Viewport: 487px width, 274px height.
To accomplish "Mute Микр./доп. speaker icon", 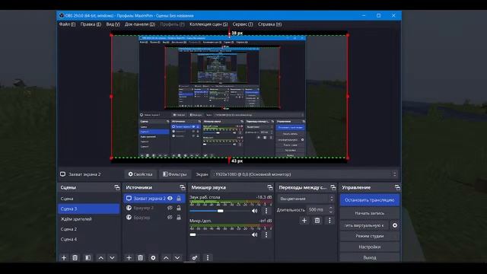I will (255, 234).
